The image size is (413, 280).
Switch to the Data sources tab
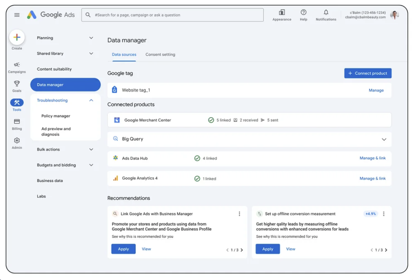tap(124, 55)
